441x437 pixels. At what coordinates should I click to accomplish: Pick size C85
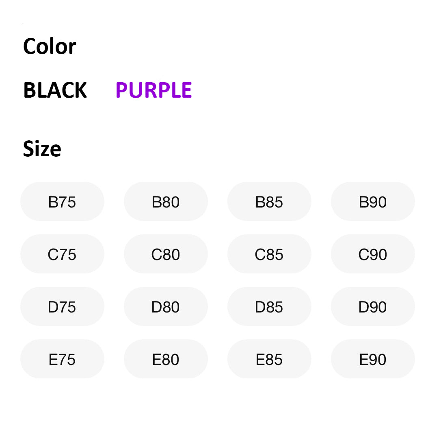[269, 254]
